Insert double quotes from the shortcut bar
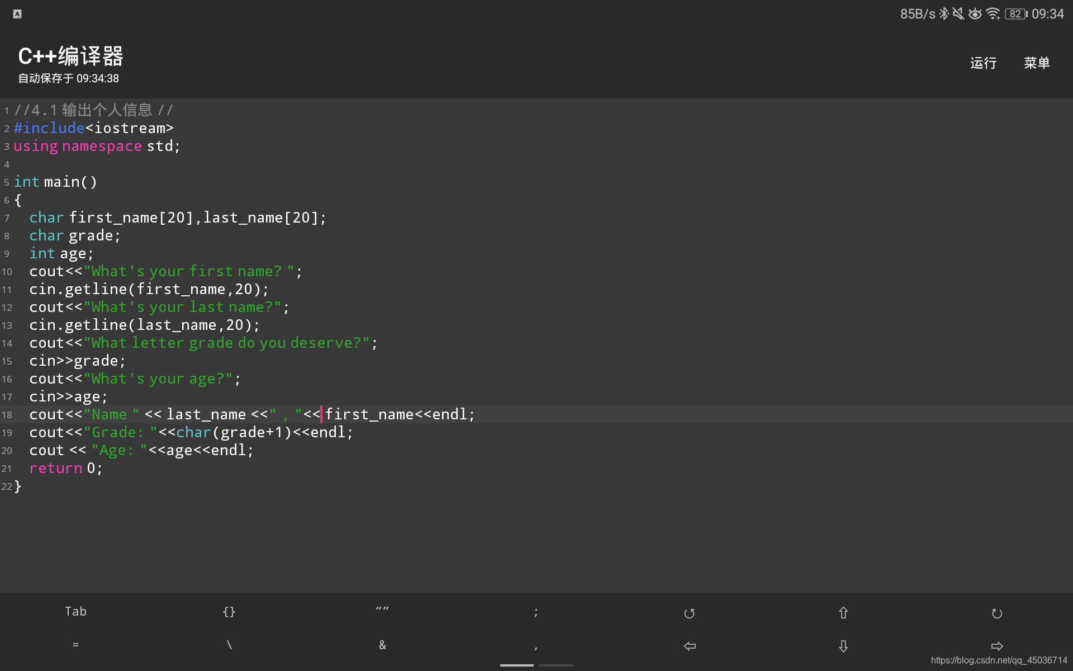1073x671 pixels. click(x=382, y=611)
